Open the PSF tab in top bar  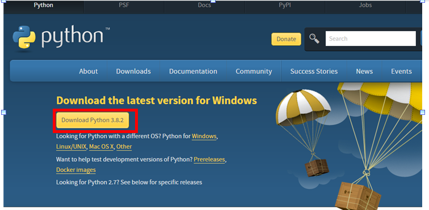point(124,5)
